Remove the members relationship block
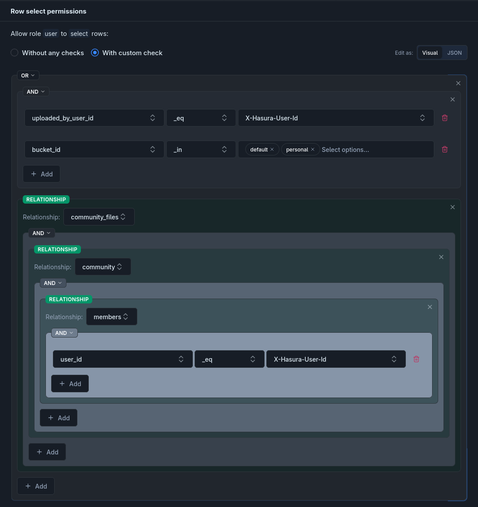 [x=430, y=307]
